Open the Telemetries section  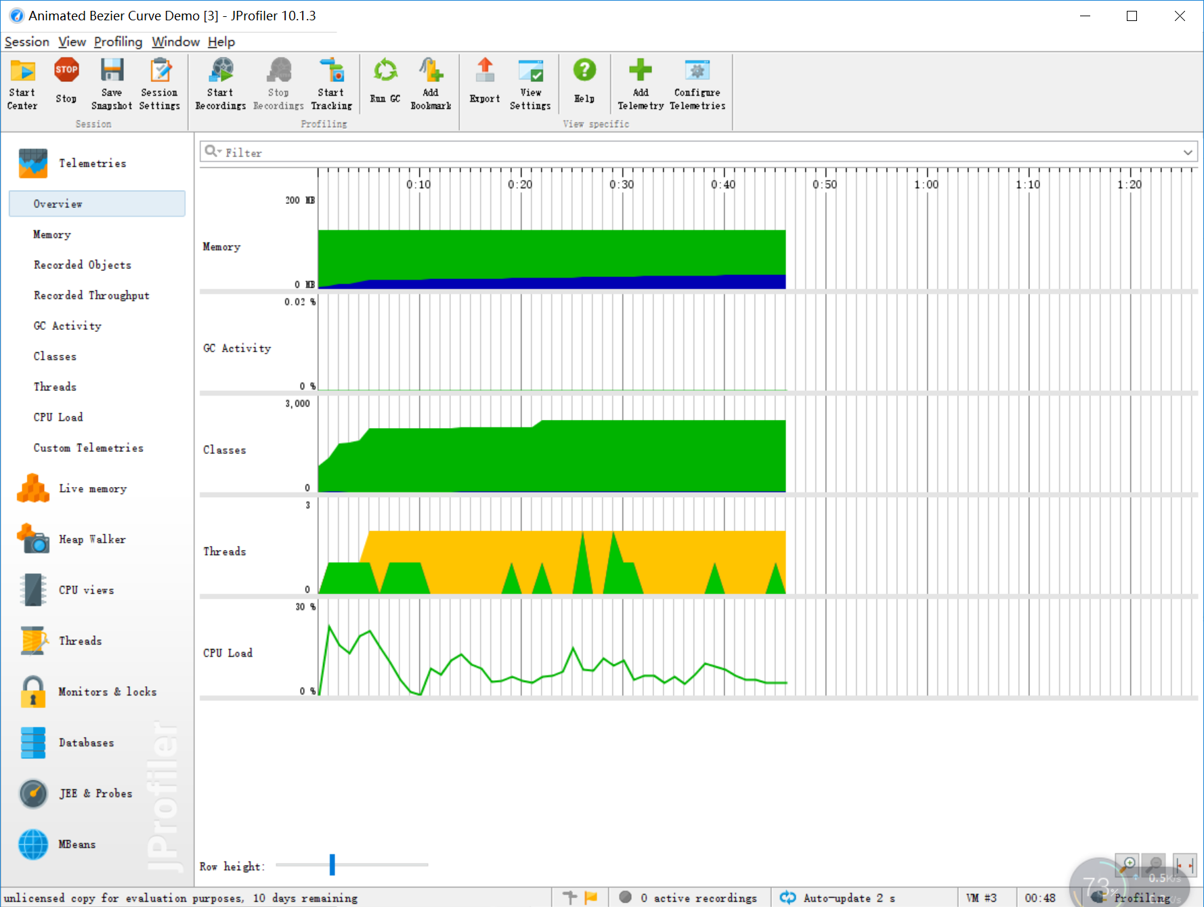coord(97,163)
